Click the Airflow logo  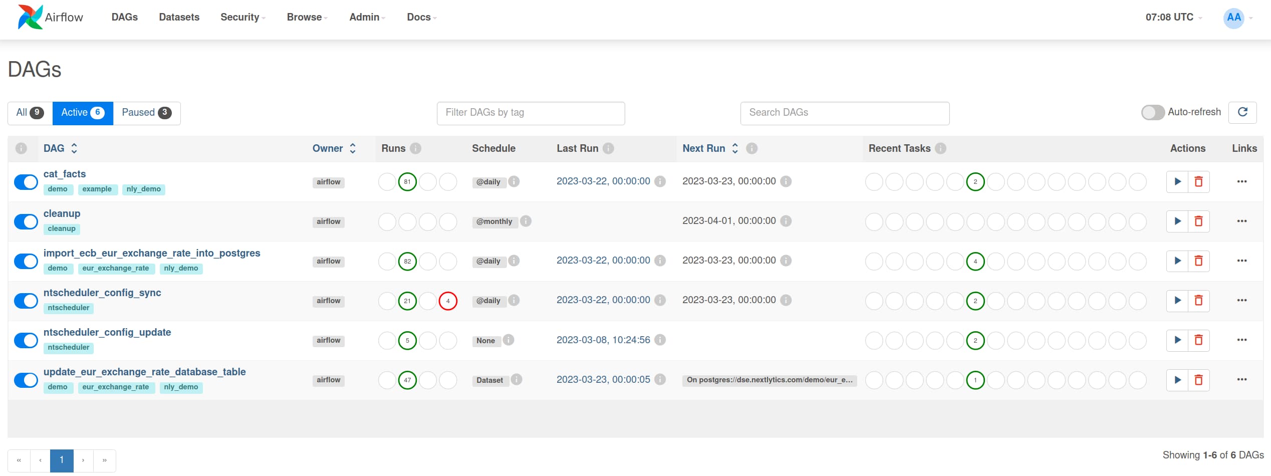pos(51,17)
